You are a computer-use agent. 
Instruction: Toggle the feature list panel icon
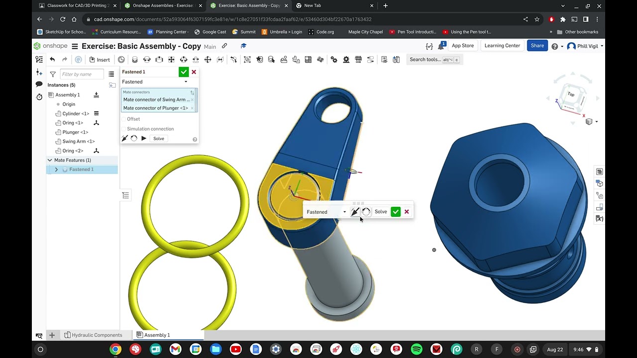coord(39,59)
